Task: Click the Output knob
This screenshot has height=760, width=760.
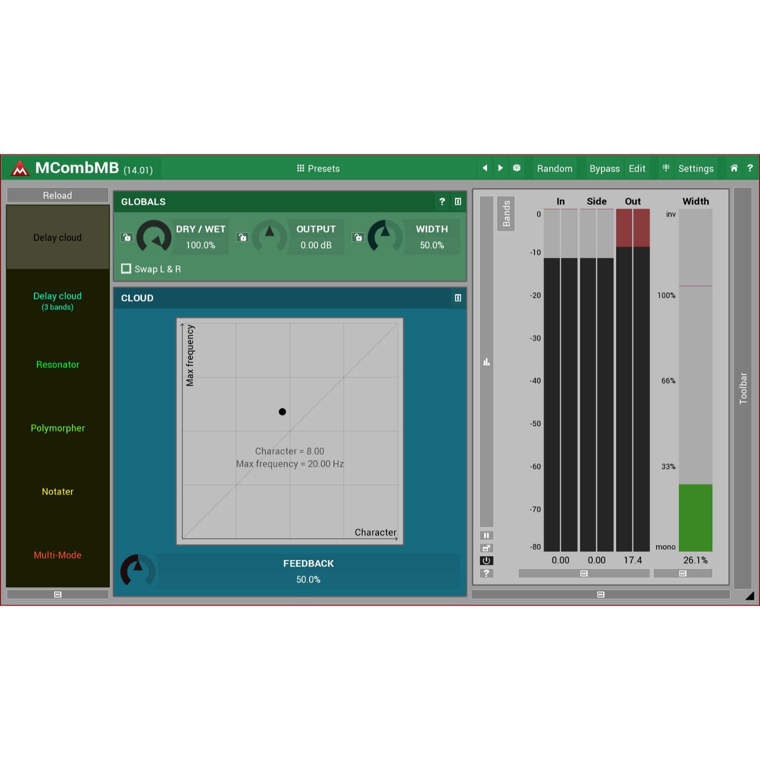Action: 270,237
